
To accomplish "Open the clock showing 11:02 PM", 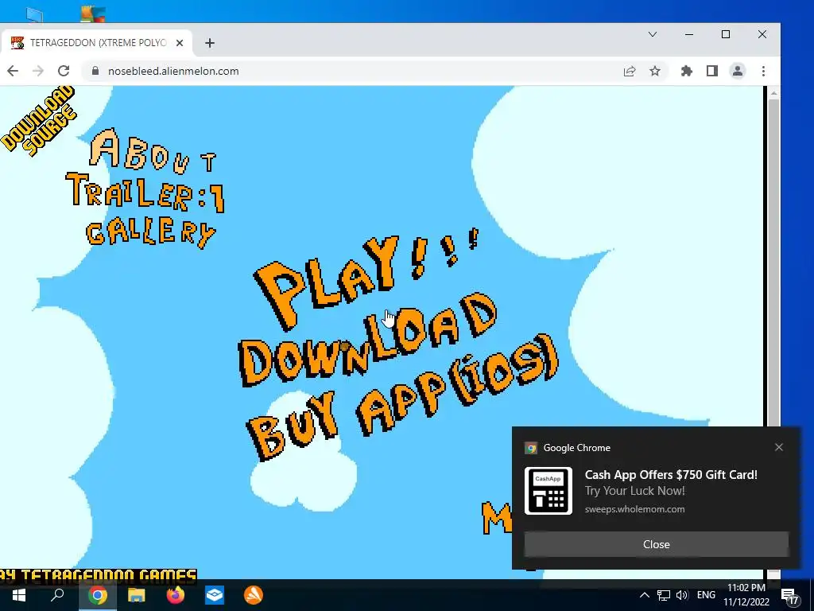I will pos(746,595).
